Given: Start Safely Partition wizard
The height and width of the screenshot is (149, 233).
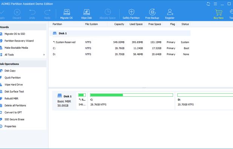Looking at the screenshot, I should [131, 14].
